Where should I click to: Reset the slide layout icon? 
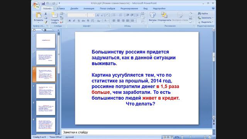click(62, 18)
